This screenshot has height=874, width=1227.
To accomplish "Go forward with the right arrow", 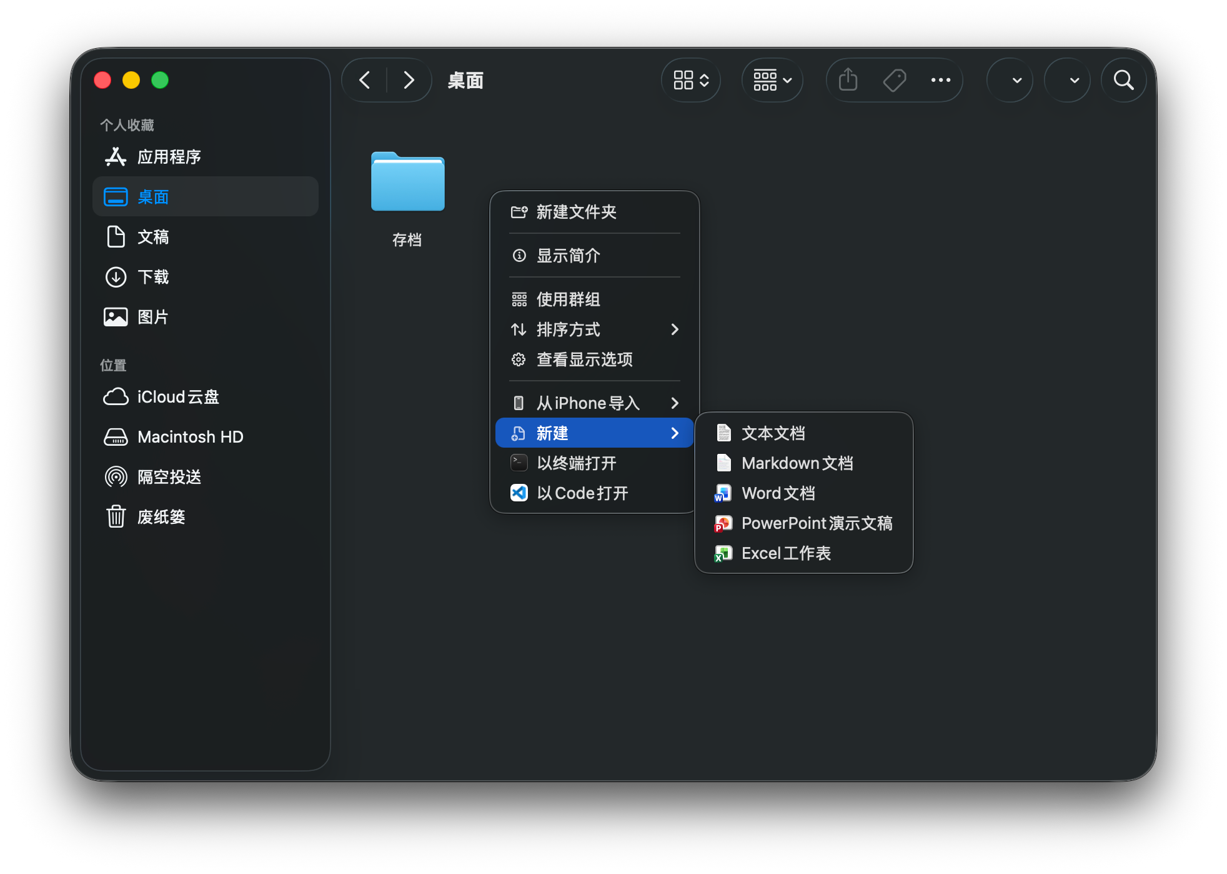I will click(x=409, y=80).
